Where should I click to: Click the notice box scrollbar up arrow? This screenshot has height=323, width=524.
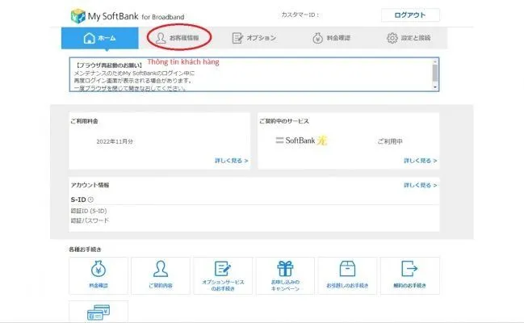point(434,61)
